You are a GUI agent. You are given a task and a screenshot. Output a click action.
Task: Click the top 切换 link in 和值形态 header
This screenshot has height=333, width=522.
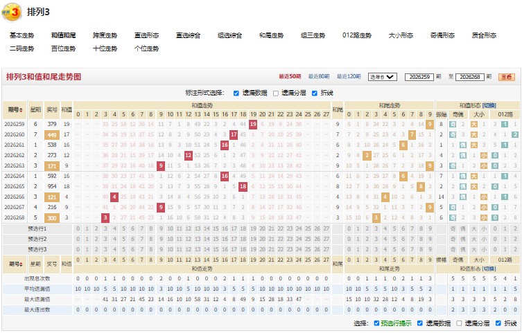point(489,106)
